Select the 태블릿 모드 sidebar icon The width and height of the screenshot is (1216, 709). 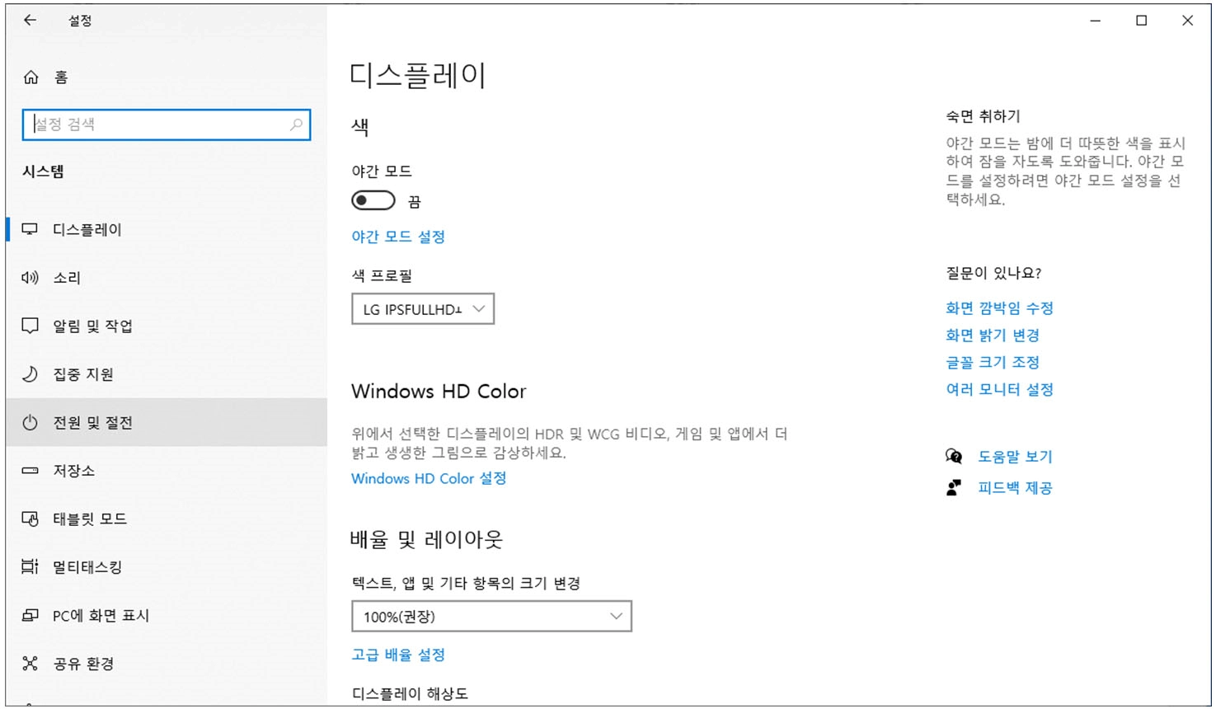[31, 519]
